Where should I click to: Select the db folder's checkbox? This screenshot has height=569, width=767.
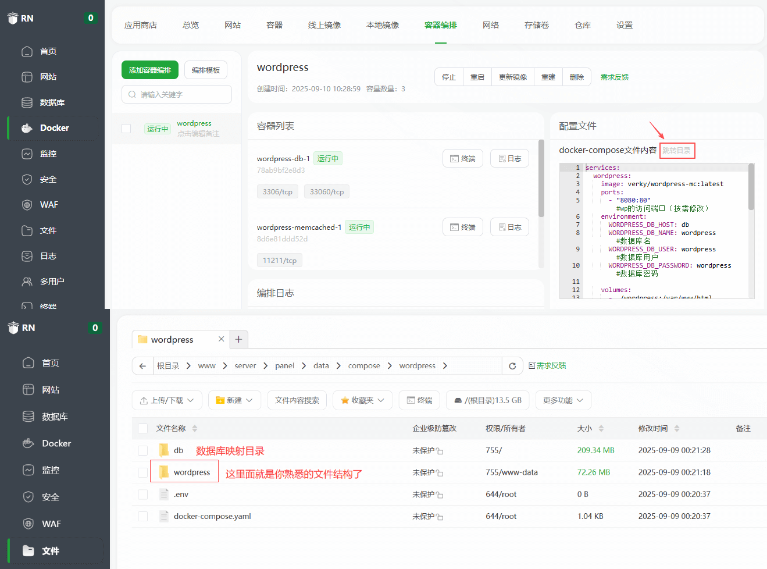(x=142, y=450)
